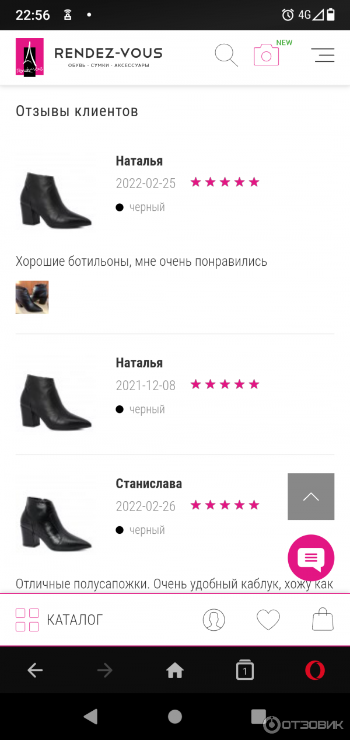
Task: Open the Каталог menu
Action: click(59, 620)
